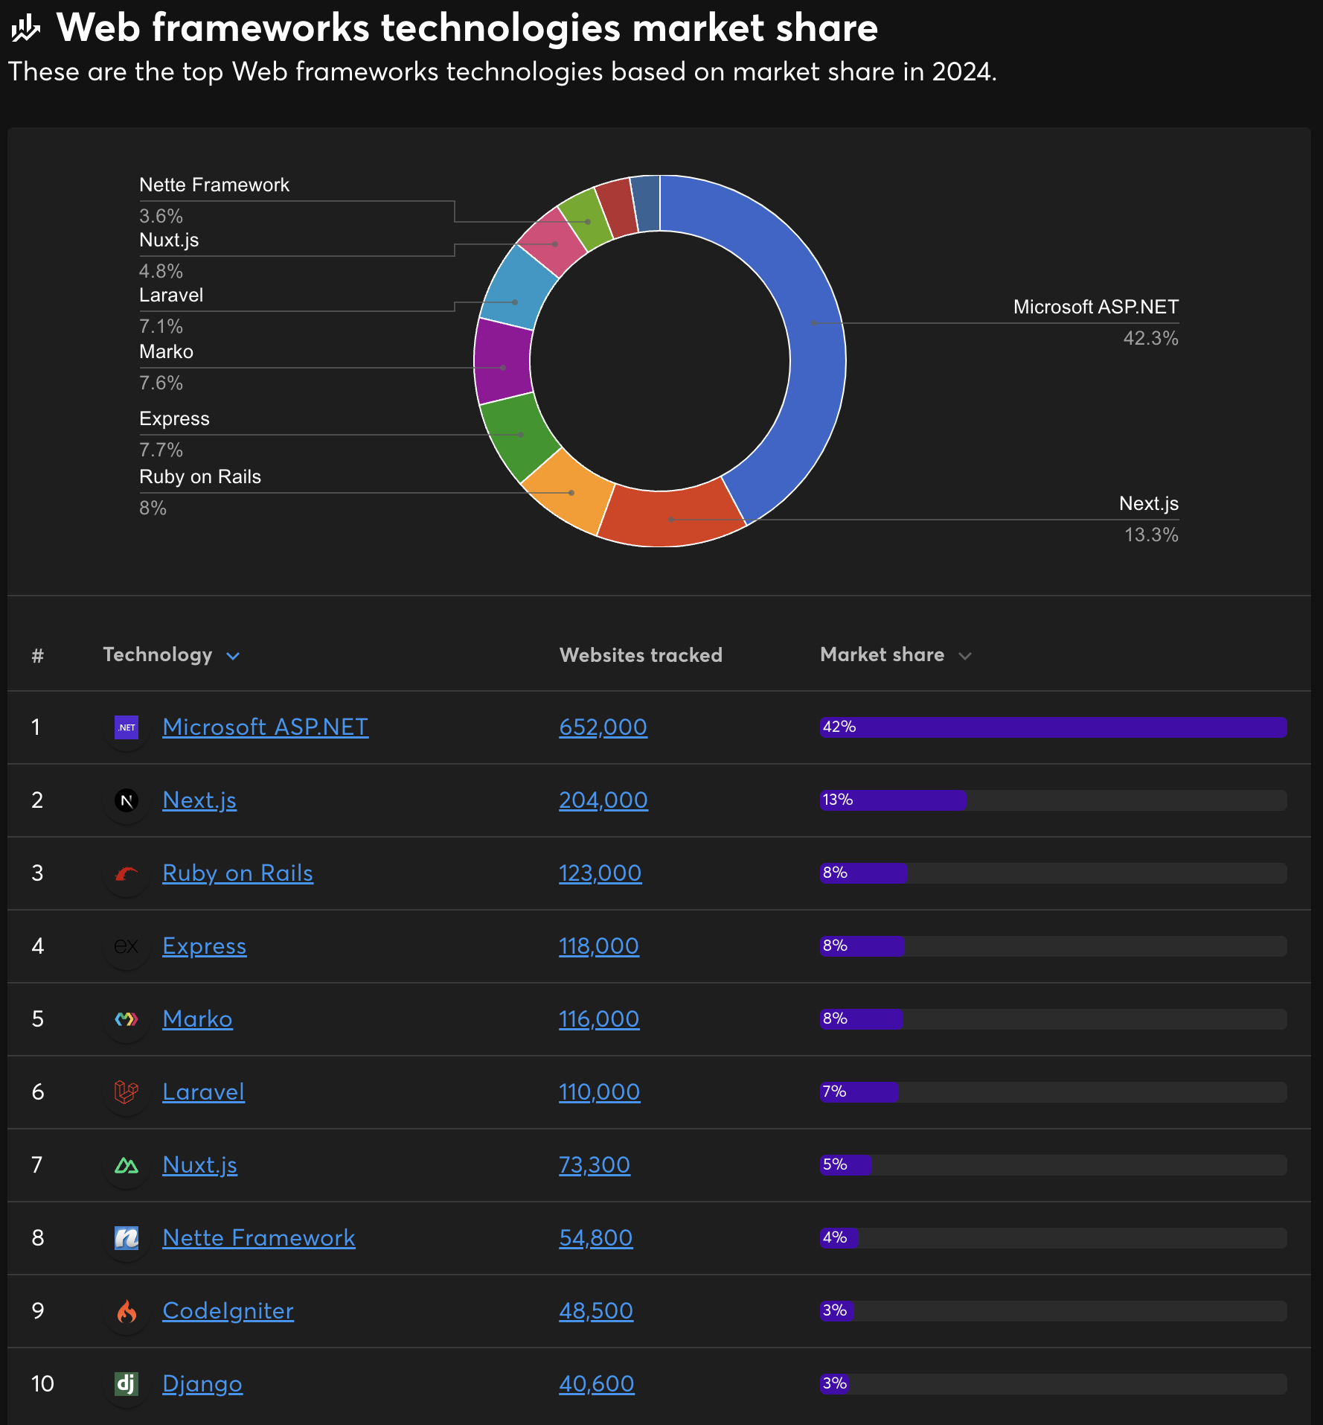Click the Next.js chart label
The width and height of the screenshot is (1323, 1425).
(1148, 503)
